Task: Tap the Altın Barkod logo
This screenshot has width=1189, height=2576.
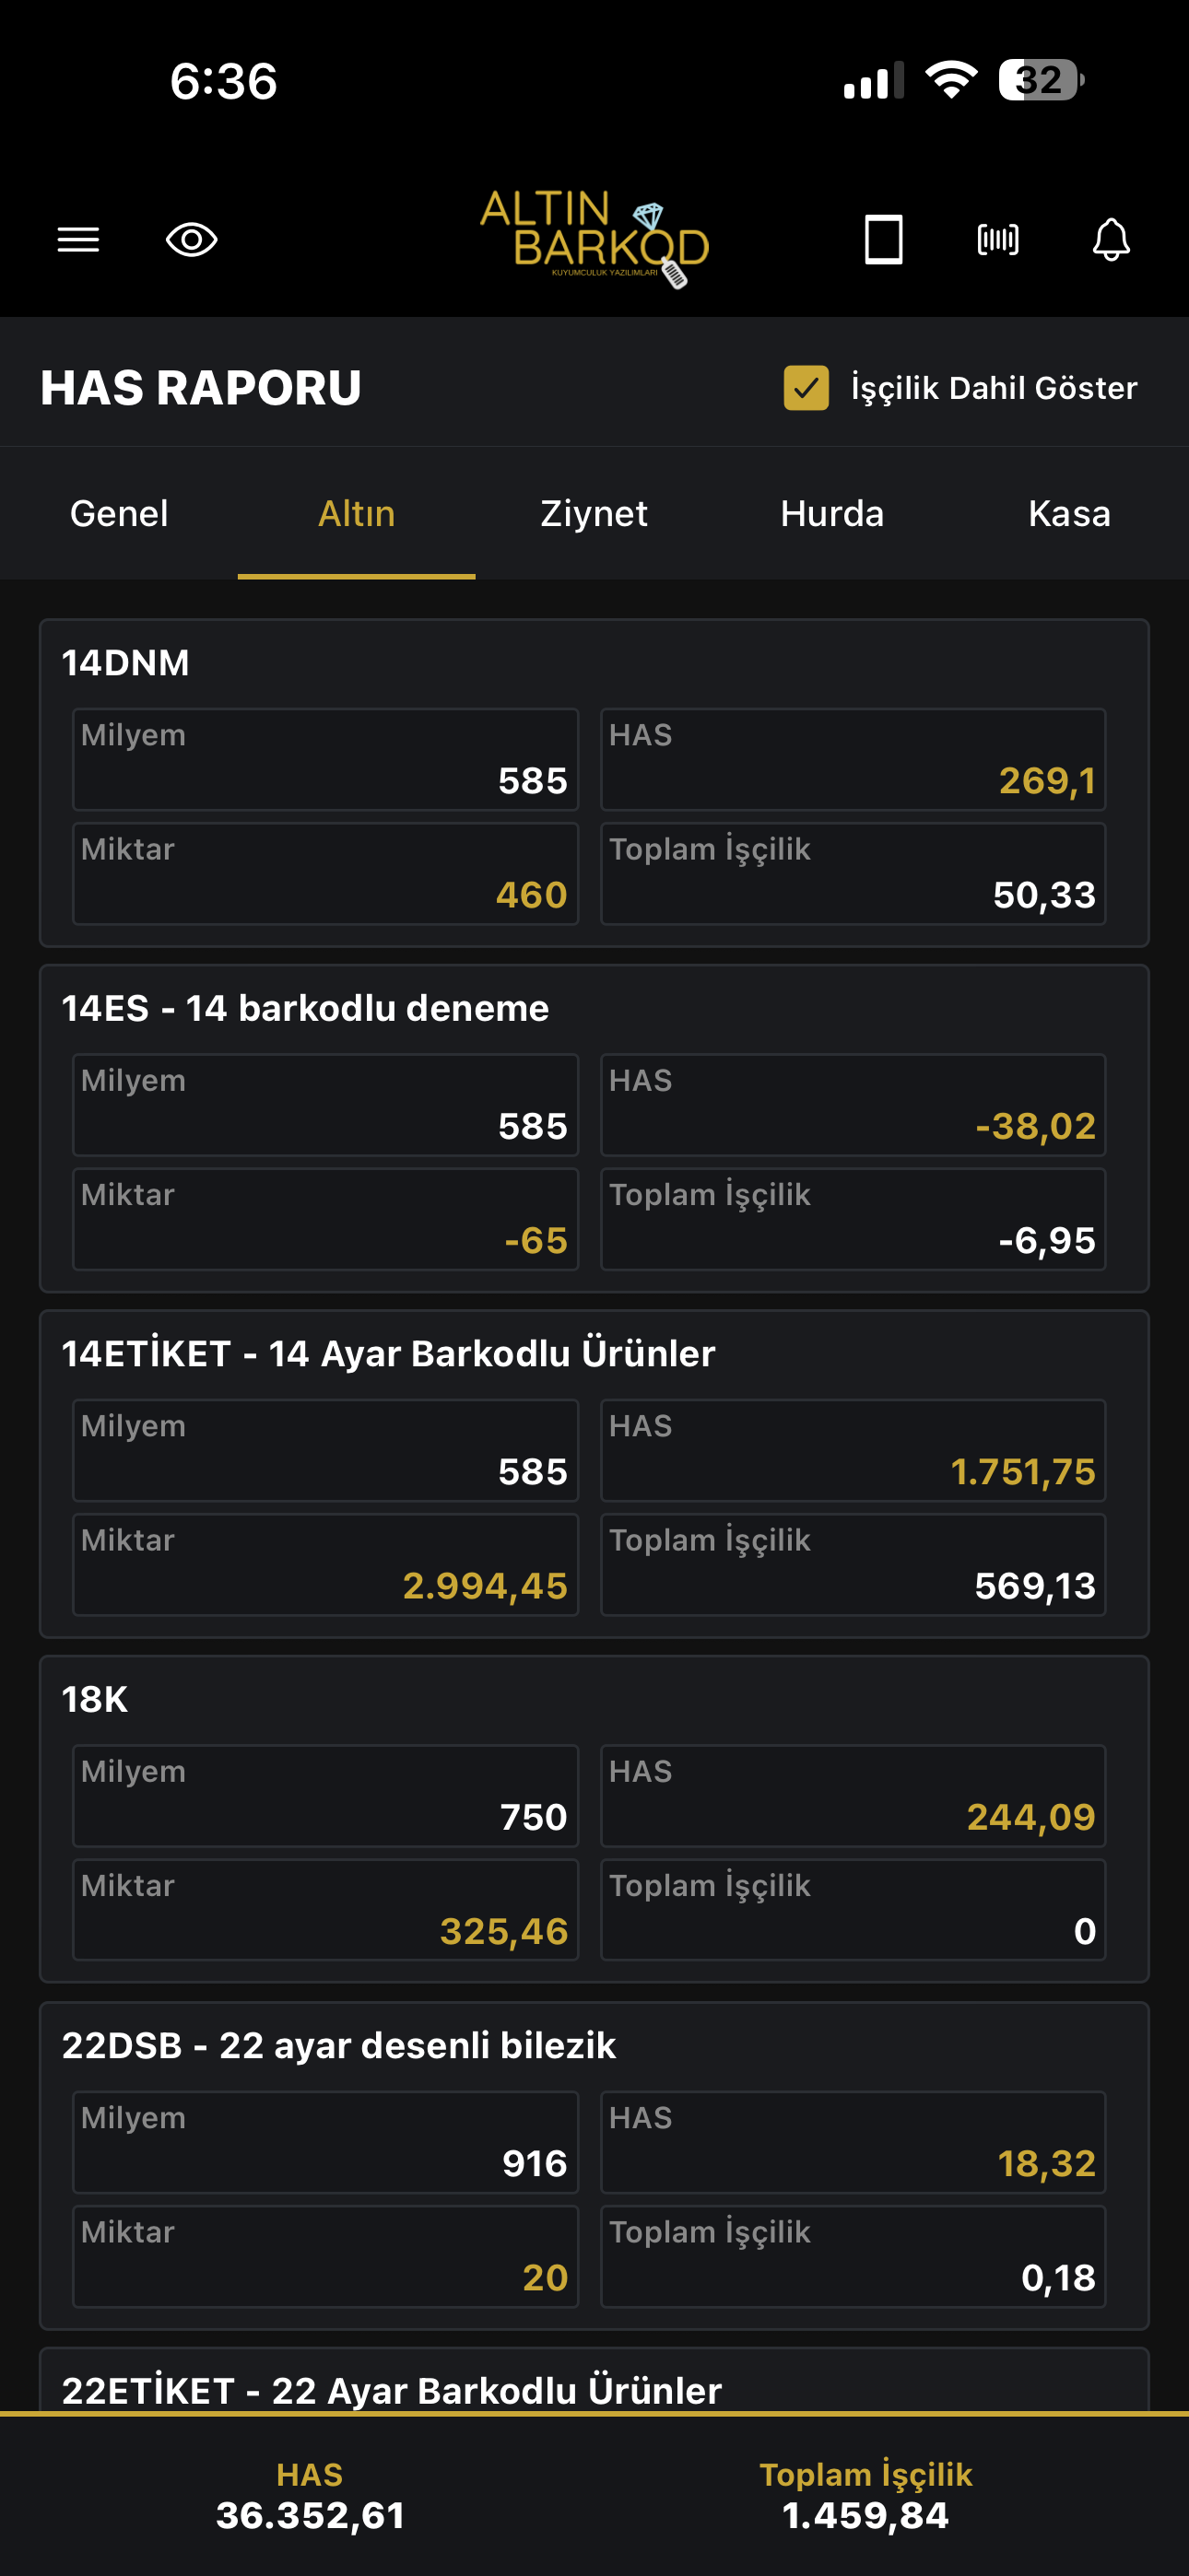Action: point(594,238)
